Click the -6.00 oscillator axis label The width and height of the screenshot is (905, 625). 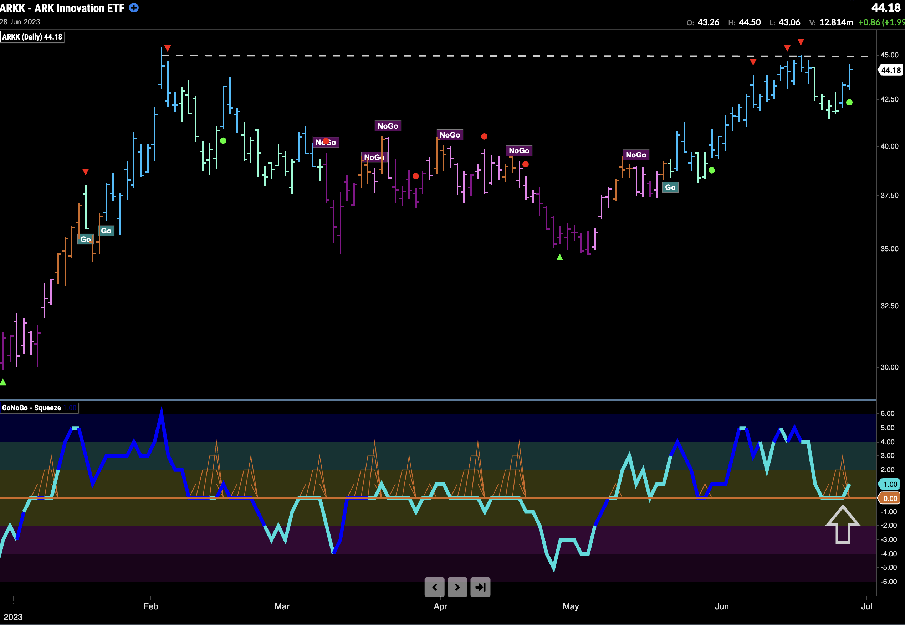[888, 582]
